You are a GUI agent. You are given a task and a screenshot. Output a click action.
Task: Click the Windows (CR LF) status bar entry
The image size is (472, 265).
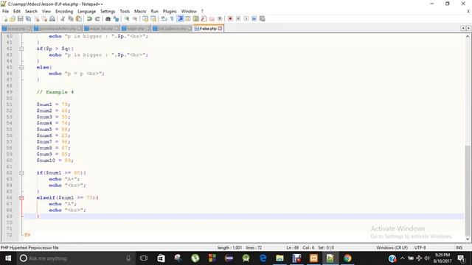(x=392, y=247)
